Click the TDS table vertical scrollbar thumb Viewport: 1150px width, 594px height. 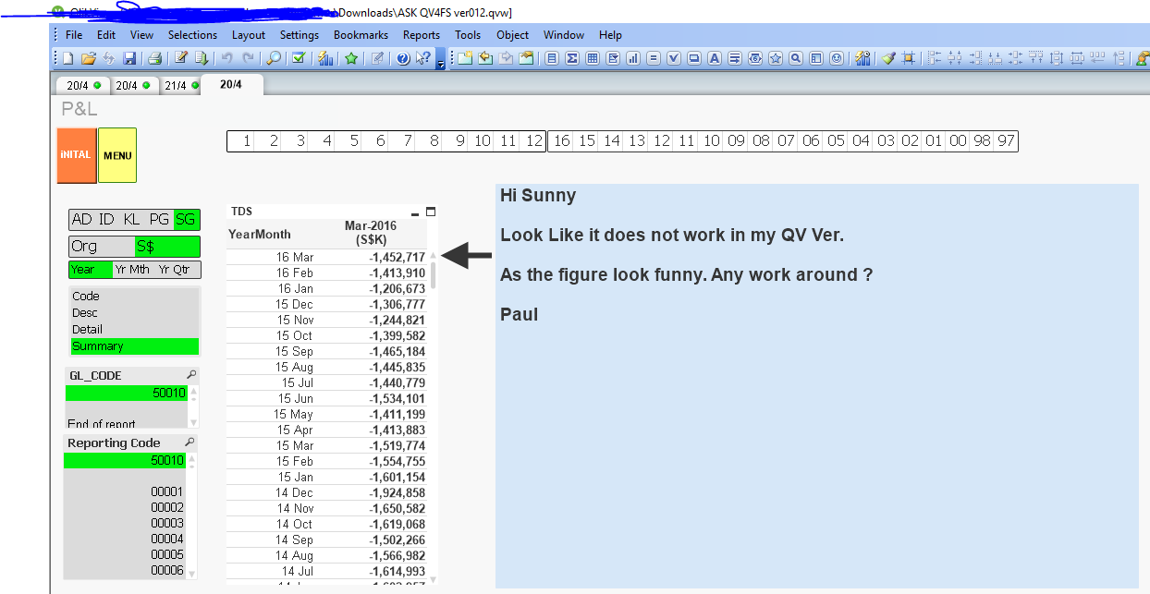433,274
